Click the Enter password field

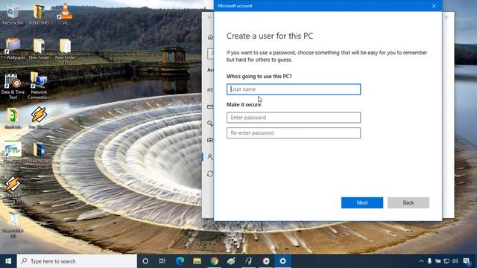pos(294,118)
